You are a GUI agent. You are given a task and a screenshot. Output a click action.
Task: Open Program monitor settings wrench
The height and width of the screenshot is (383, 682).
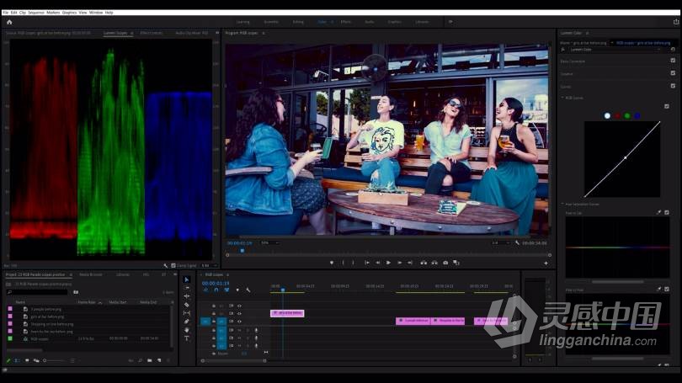pos(517,242)
